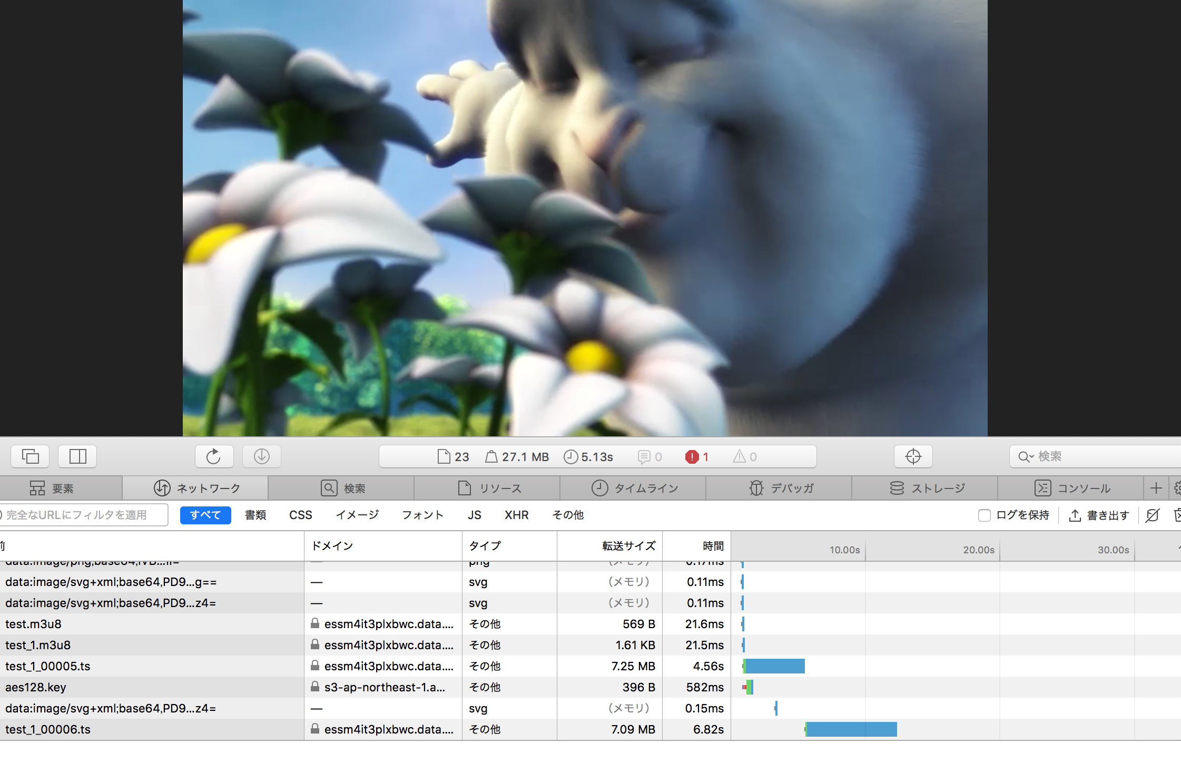Click the 20.00s timeline ruler mark
Image resolution: width=1181 pixels, height=762 pixels.
coord(979,550)
